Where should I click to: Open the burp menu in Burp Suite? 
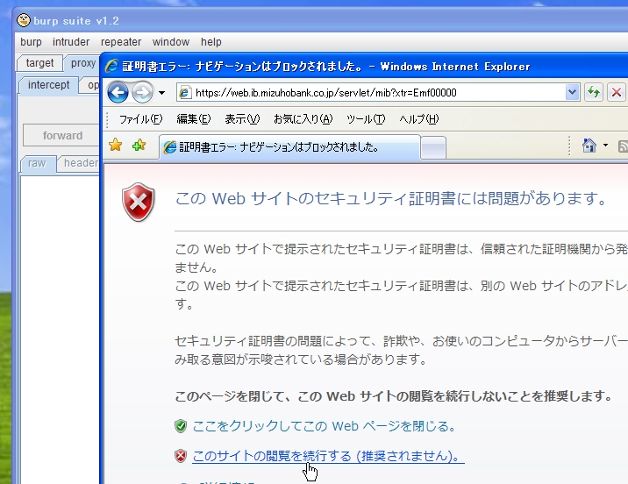[31, 42]
